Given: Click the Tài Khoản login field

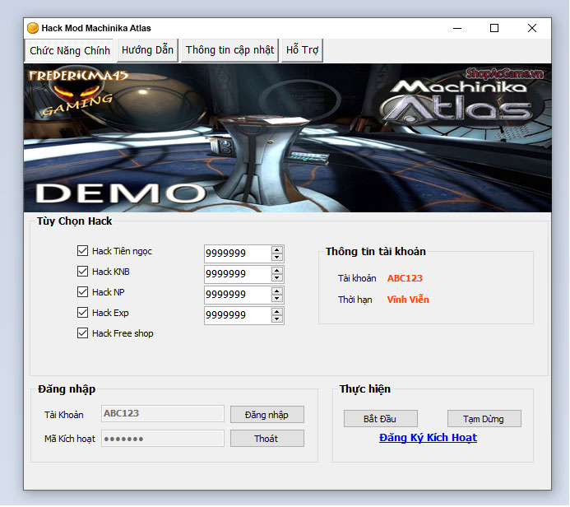Looking at the screenshot, I should pyautogui.click(x=163, y=414).
